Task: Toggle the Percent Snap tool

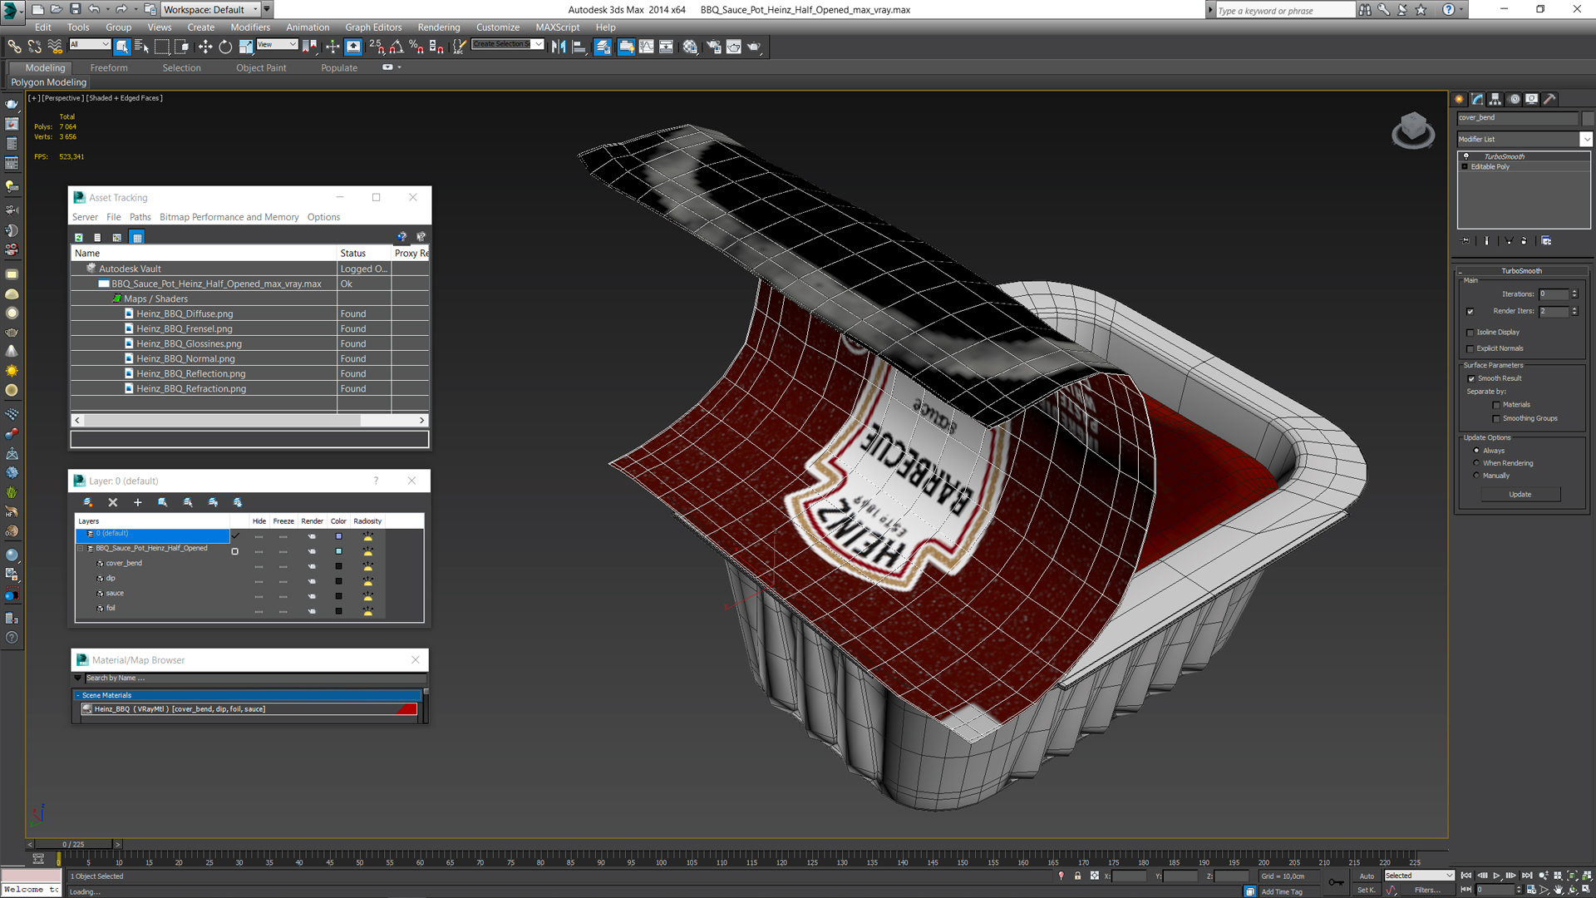Action: pos(416,47)
